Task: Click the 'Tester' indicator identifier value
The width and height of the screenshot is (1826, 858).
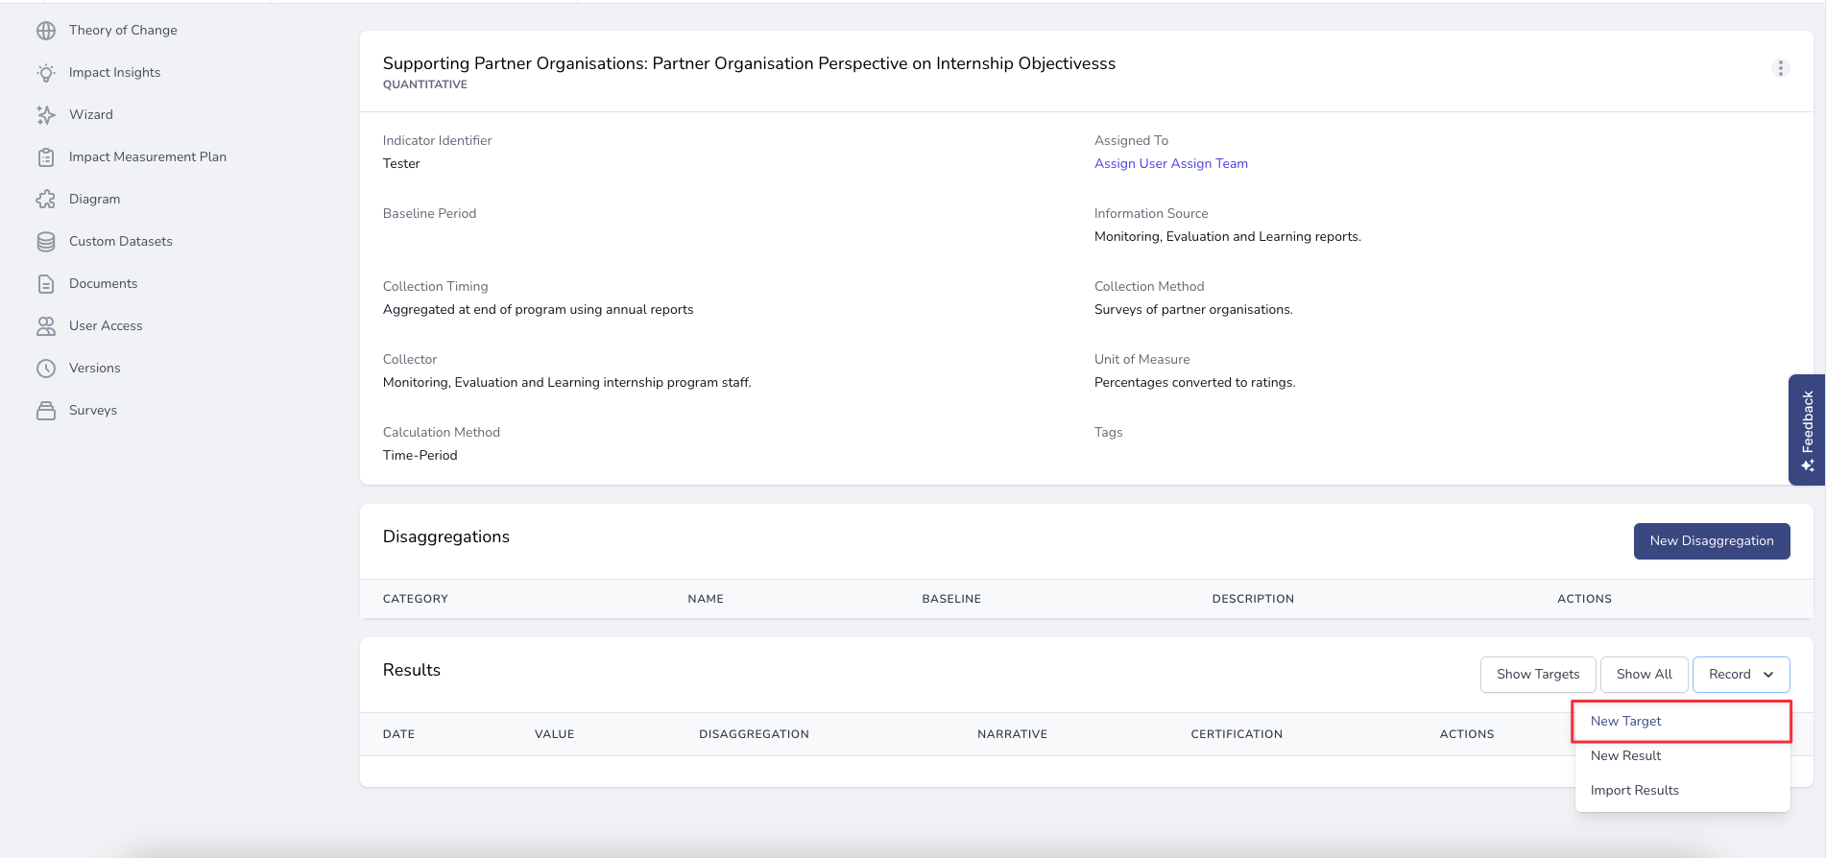Action: [401, 163]
